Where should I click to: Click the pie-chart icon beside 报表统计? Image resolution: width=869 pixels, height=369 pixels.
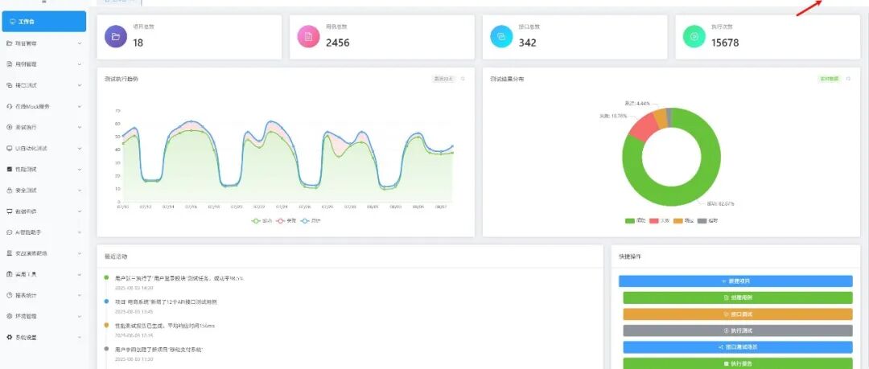(10, 295)
